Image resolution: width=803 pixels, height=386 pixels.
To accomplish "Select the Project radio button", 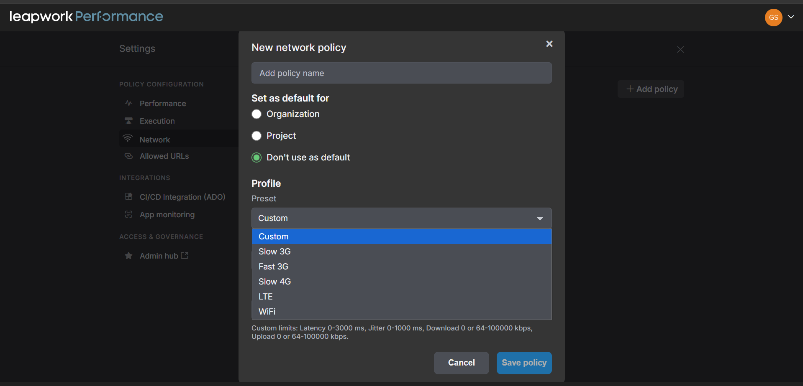I will pyautogui.click(x=257, y=136).
